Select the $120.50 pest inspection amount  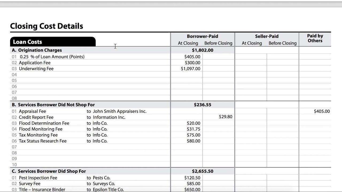pos(192,178)
